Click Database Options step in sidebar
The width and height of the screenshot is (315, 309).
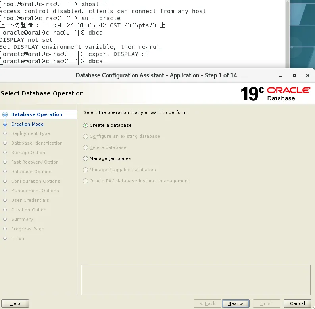[x=31, y=172]
